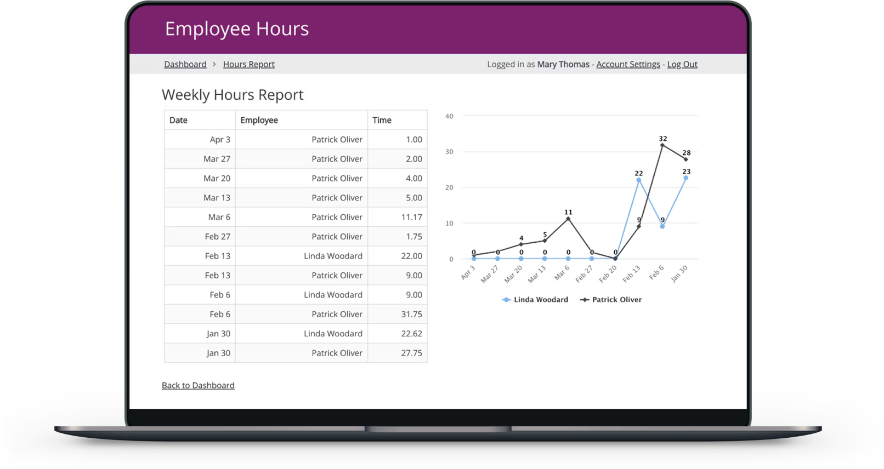Click the Employee Hours header title
Viewport: 884px width, 469px height.
pyautogui.click(x=237, y=28)
